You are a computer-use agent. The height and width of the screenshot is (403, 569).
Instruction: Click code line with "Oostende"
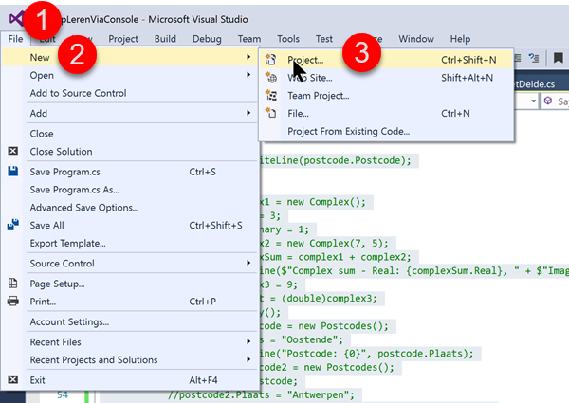click(302, 339)
